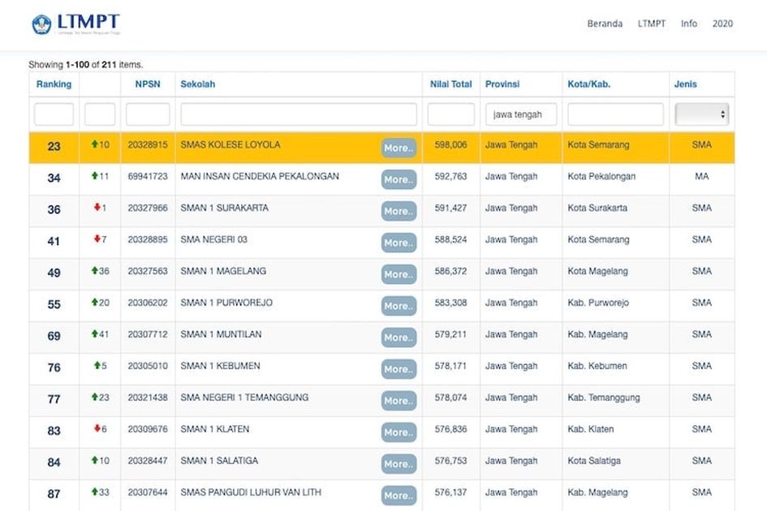Select school name MAN INSAN CENDEKIA PEKALONGAN
Viewport: 767px width, 511px height.
(260, 176)
